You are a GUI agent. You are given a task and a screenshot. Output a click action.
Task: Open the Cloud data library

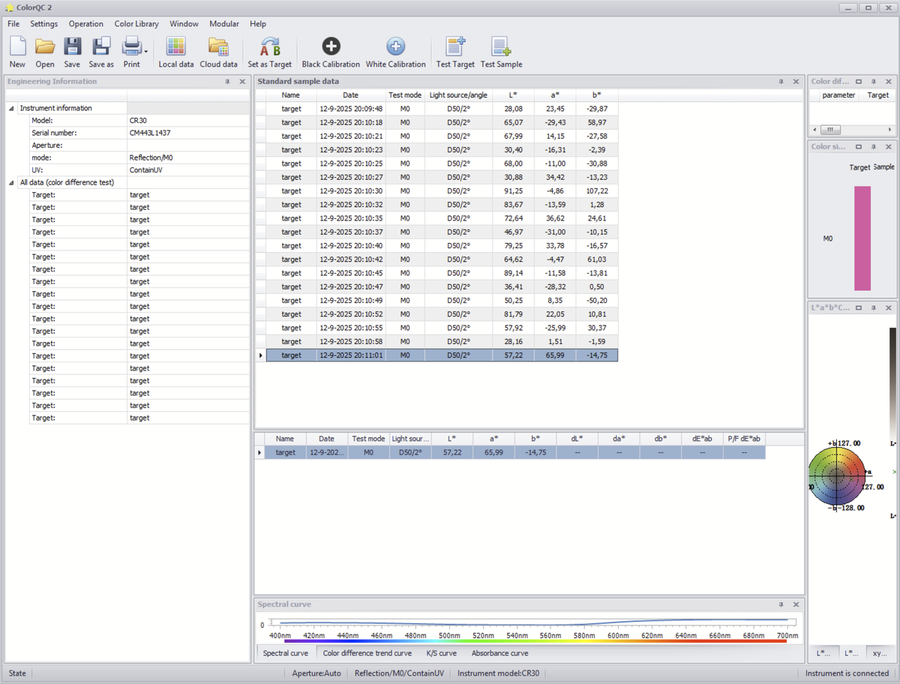pyautogui.click(x=218, y=52)
